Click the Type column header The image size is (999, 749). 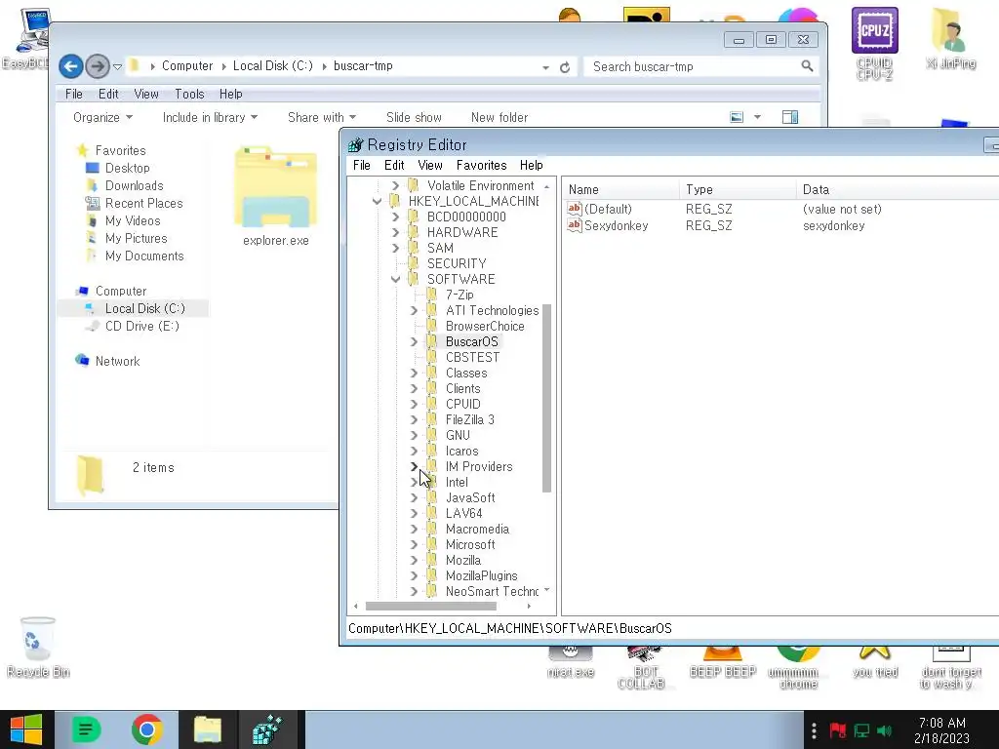738,190
